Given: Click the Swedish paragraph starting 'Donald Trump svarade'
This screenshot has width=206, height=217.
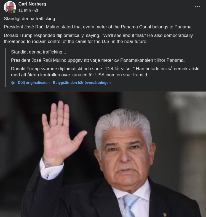Looking at the screenshot, I should click(x=105, y=72).
